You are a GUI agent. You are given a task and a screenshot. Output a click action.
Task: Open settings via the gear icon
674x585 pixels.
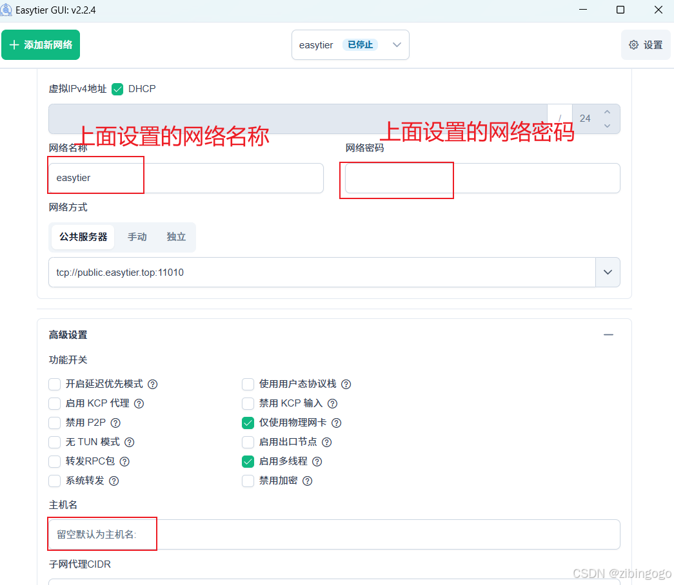point(633,45)
